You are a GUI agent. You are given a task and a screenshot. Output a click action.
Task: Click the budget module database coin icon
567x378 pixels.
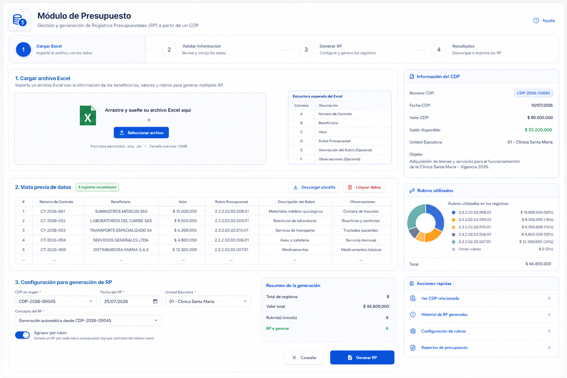coord(20,20)
